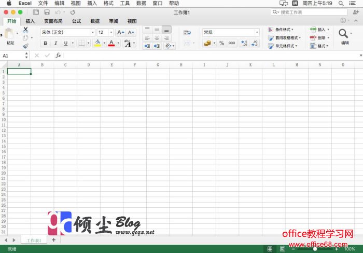The height and width of the screenshot is (253, 363).
Task: Open the 编辑 magnifier button
Action: (x=345, y=37)
